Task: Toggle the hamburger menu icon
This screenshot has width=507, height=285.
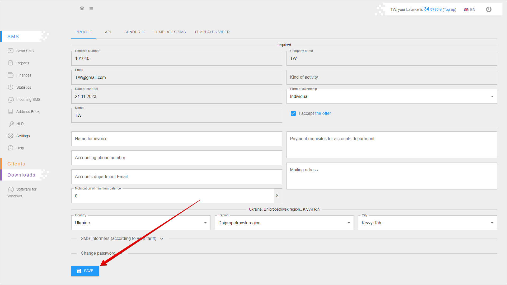Action: (91, 9)
